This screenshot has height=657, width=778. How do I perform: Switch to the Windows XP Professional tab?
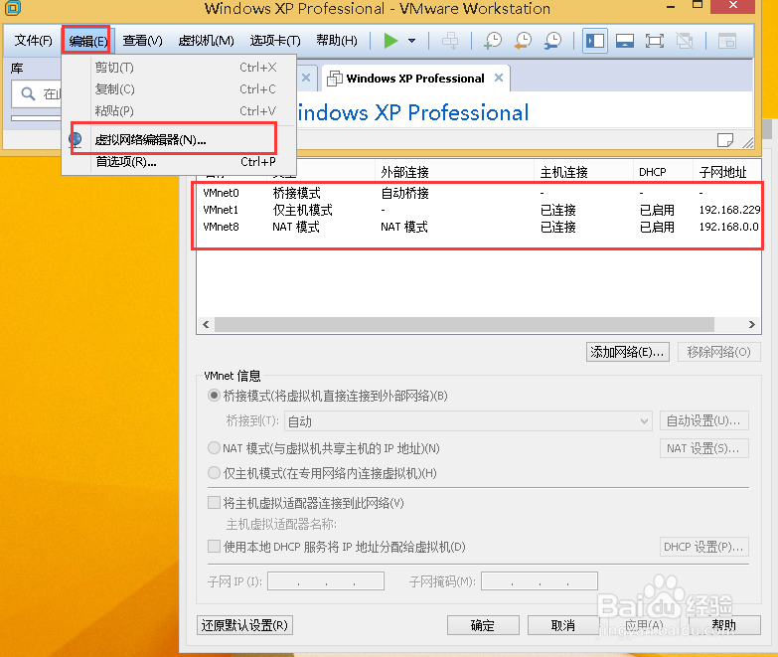pyautogui.click(x=415, y=79)
